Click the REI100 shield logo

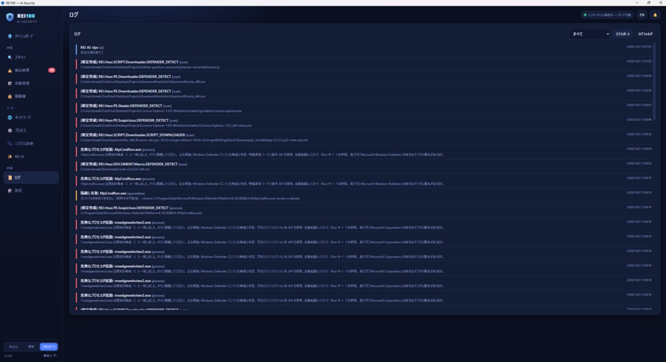(x=10, y=17)
